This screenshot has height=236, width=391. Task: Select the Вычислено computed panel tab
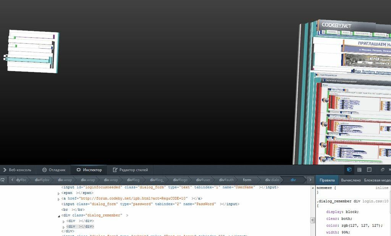point(351,180)
